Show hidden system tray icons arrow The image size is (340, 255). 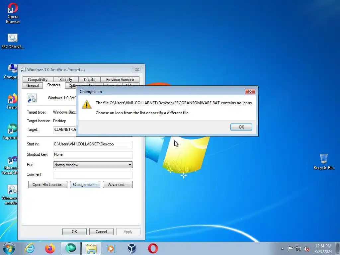click(282, 249)
